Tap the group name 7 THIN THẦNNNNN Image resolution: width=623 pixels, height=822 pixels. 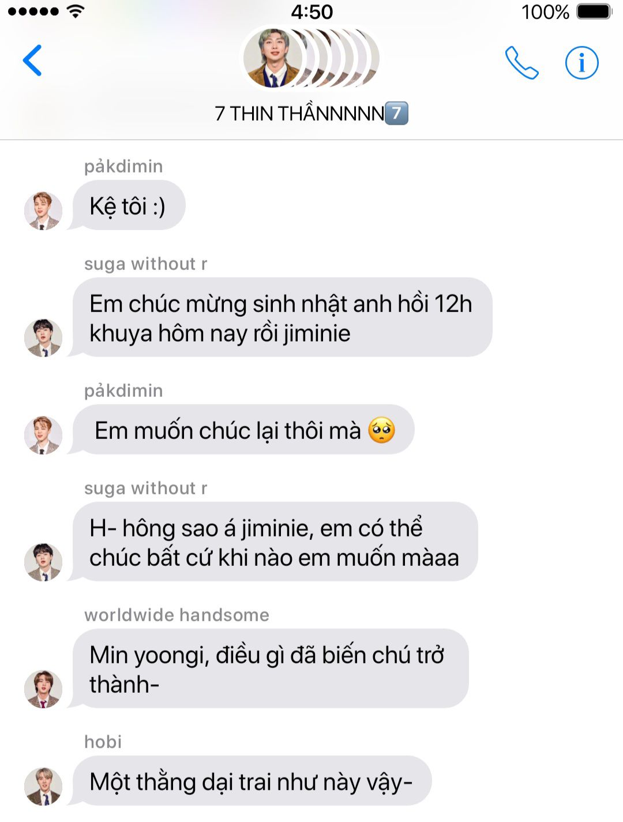[x=311, y=114]
